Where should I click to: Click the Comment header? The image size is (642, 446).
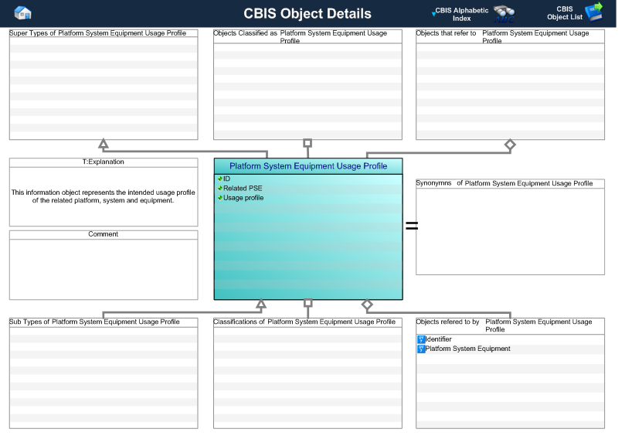coord(104,234)
